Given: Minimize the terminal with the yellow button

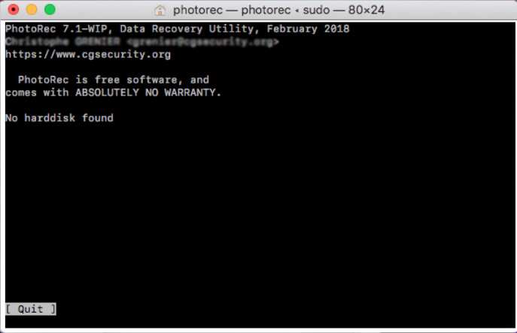Looking at the screenshot, I should [32, 10].
